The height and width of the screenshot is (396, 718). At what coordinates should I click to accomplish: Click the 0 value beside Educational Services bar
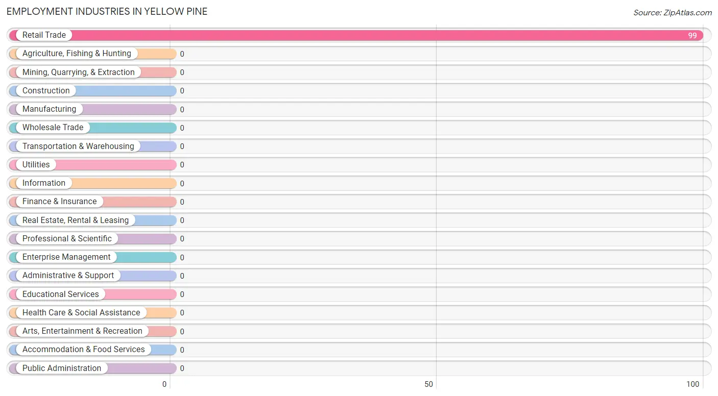point(182,295)
